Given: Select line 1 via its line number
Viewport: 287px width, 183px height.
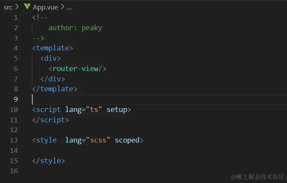Looking at the screenshot, I should pos(16,18).
